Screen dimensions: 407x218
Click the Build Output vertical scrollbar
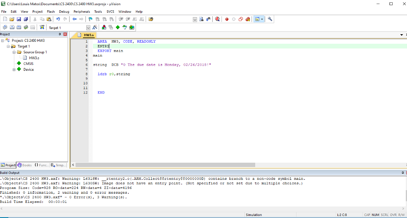[x=406, y=196]
